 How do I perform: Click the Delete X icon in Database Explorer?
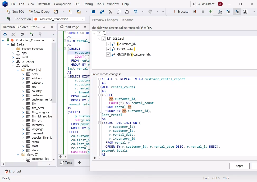(13, 34)
